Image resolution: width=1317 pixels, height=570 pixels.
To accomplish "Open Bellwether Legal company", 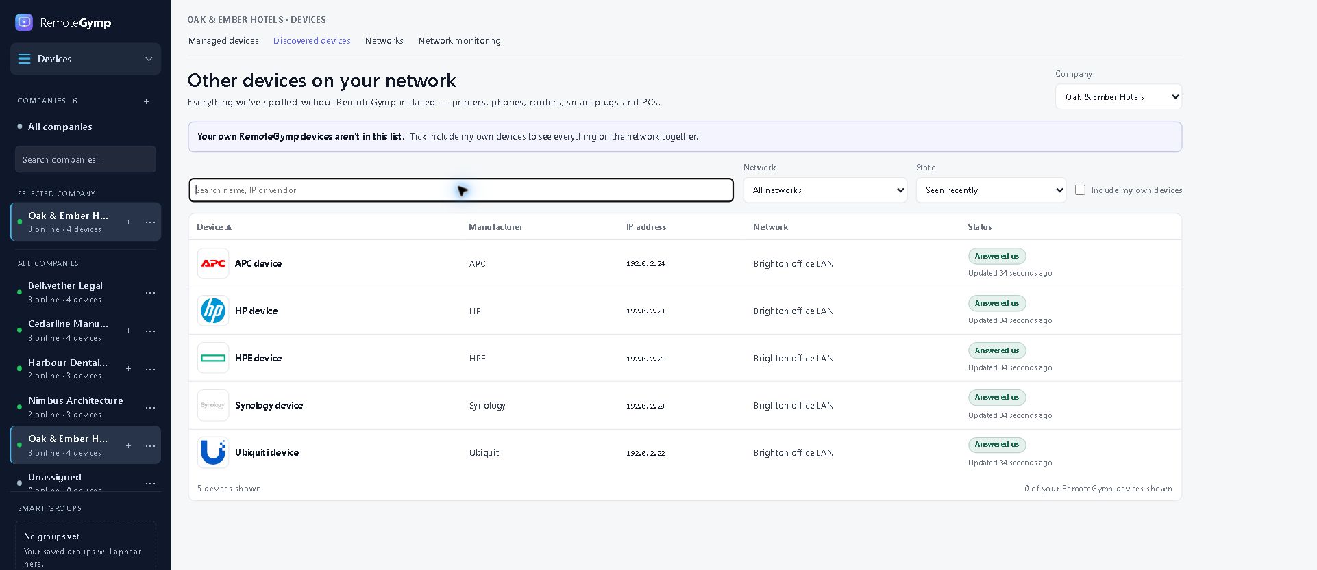I will pos(65,292).
